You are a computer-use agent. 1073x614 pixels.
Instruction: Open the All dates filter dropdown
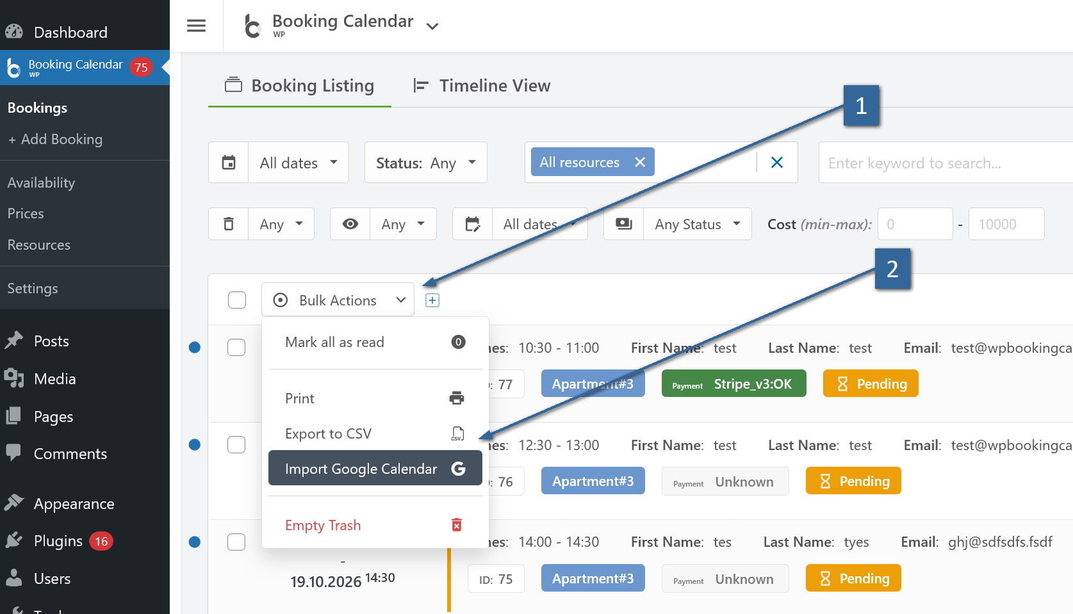coord(299,163)
